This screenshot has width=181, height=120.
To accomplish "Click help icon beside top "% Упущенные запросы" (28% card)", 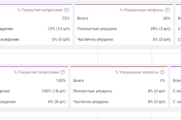I will click(x=167, y=10).
